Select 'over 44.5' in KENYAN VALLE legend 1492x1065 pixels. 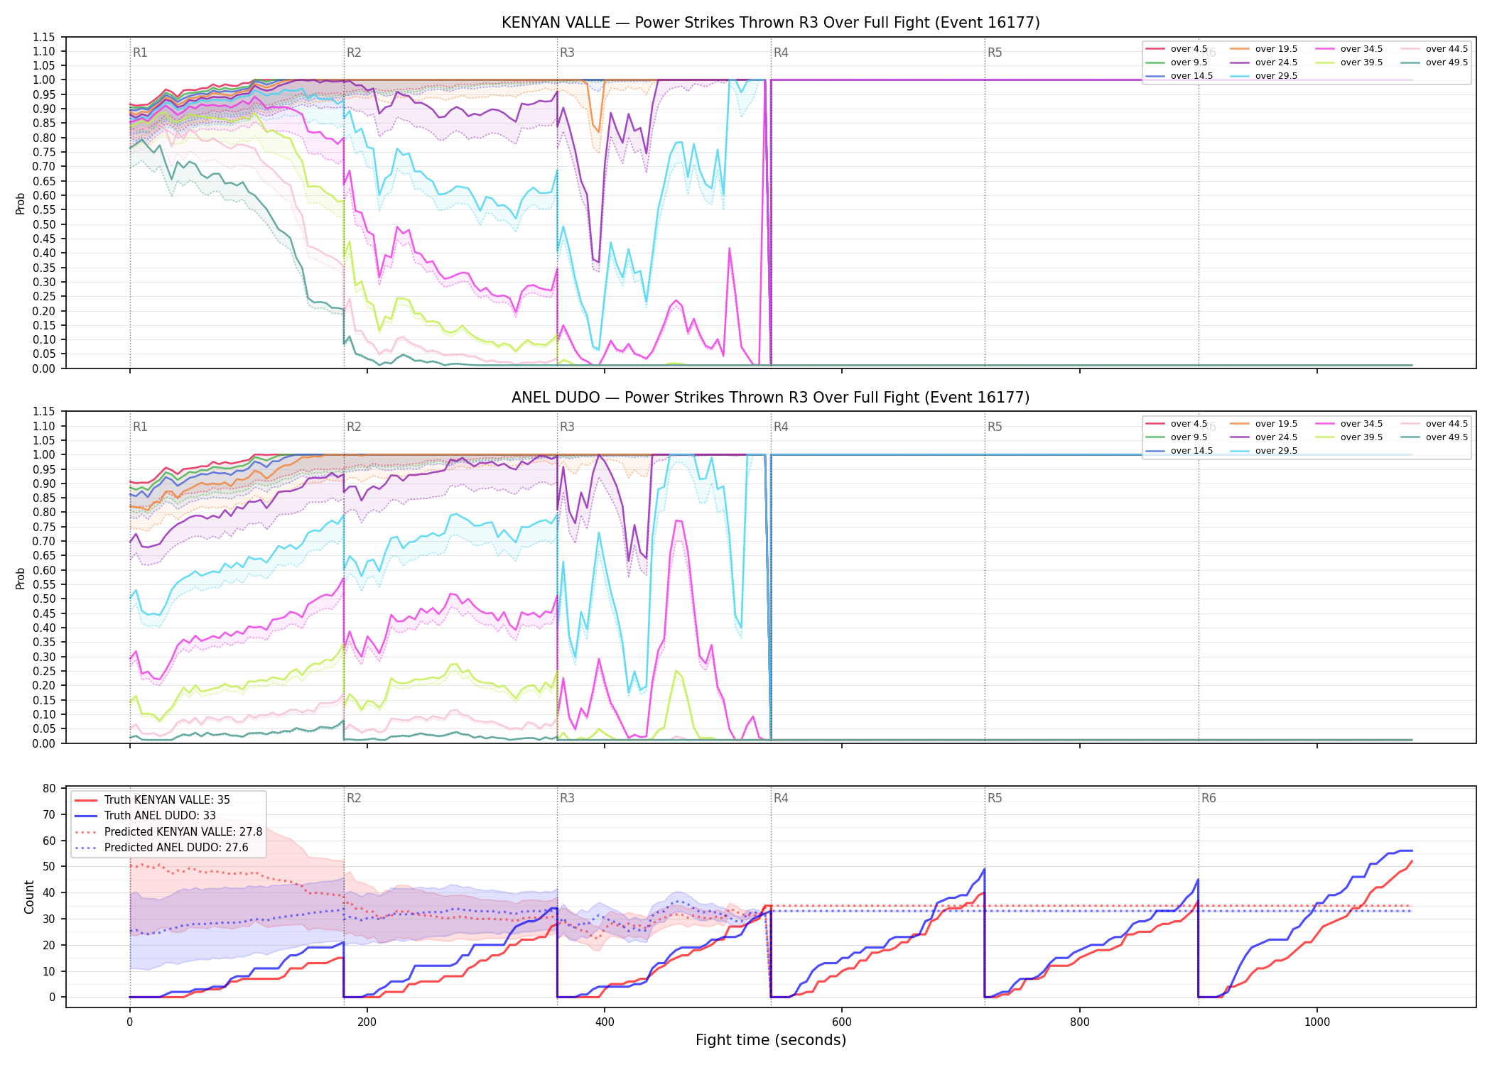tap(1434, 49)
